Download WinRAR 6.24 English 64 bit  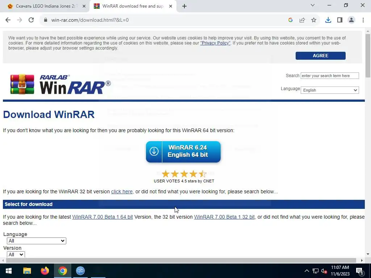[183, 152]
